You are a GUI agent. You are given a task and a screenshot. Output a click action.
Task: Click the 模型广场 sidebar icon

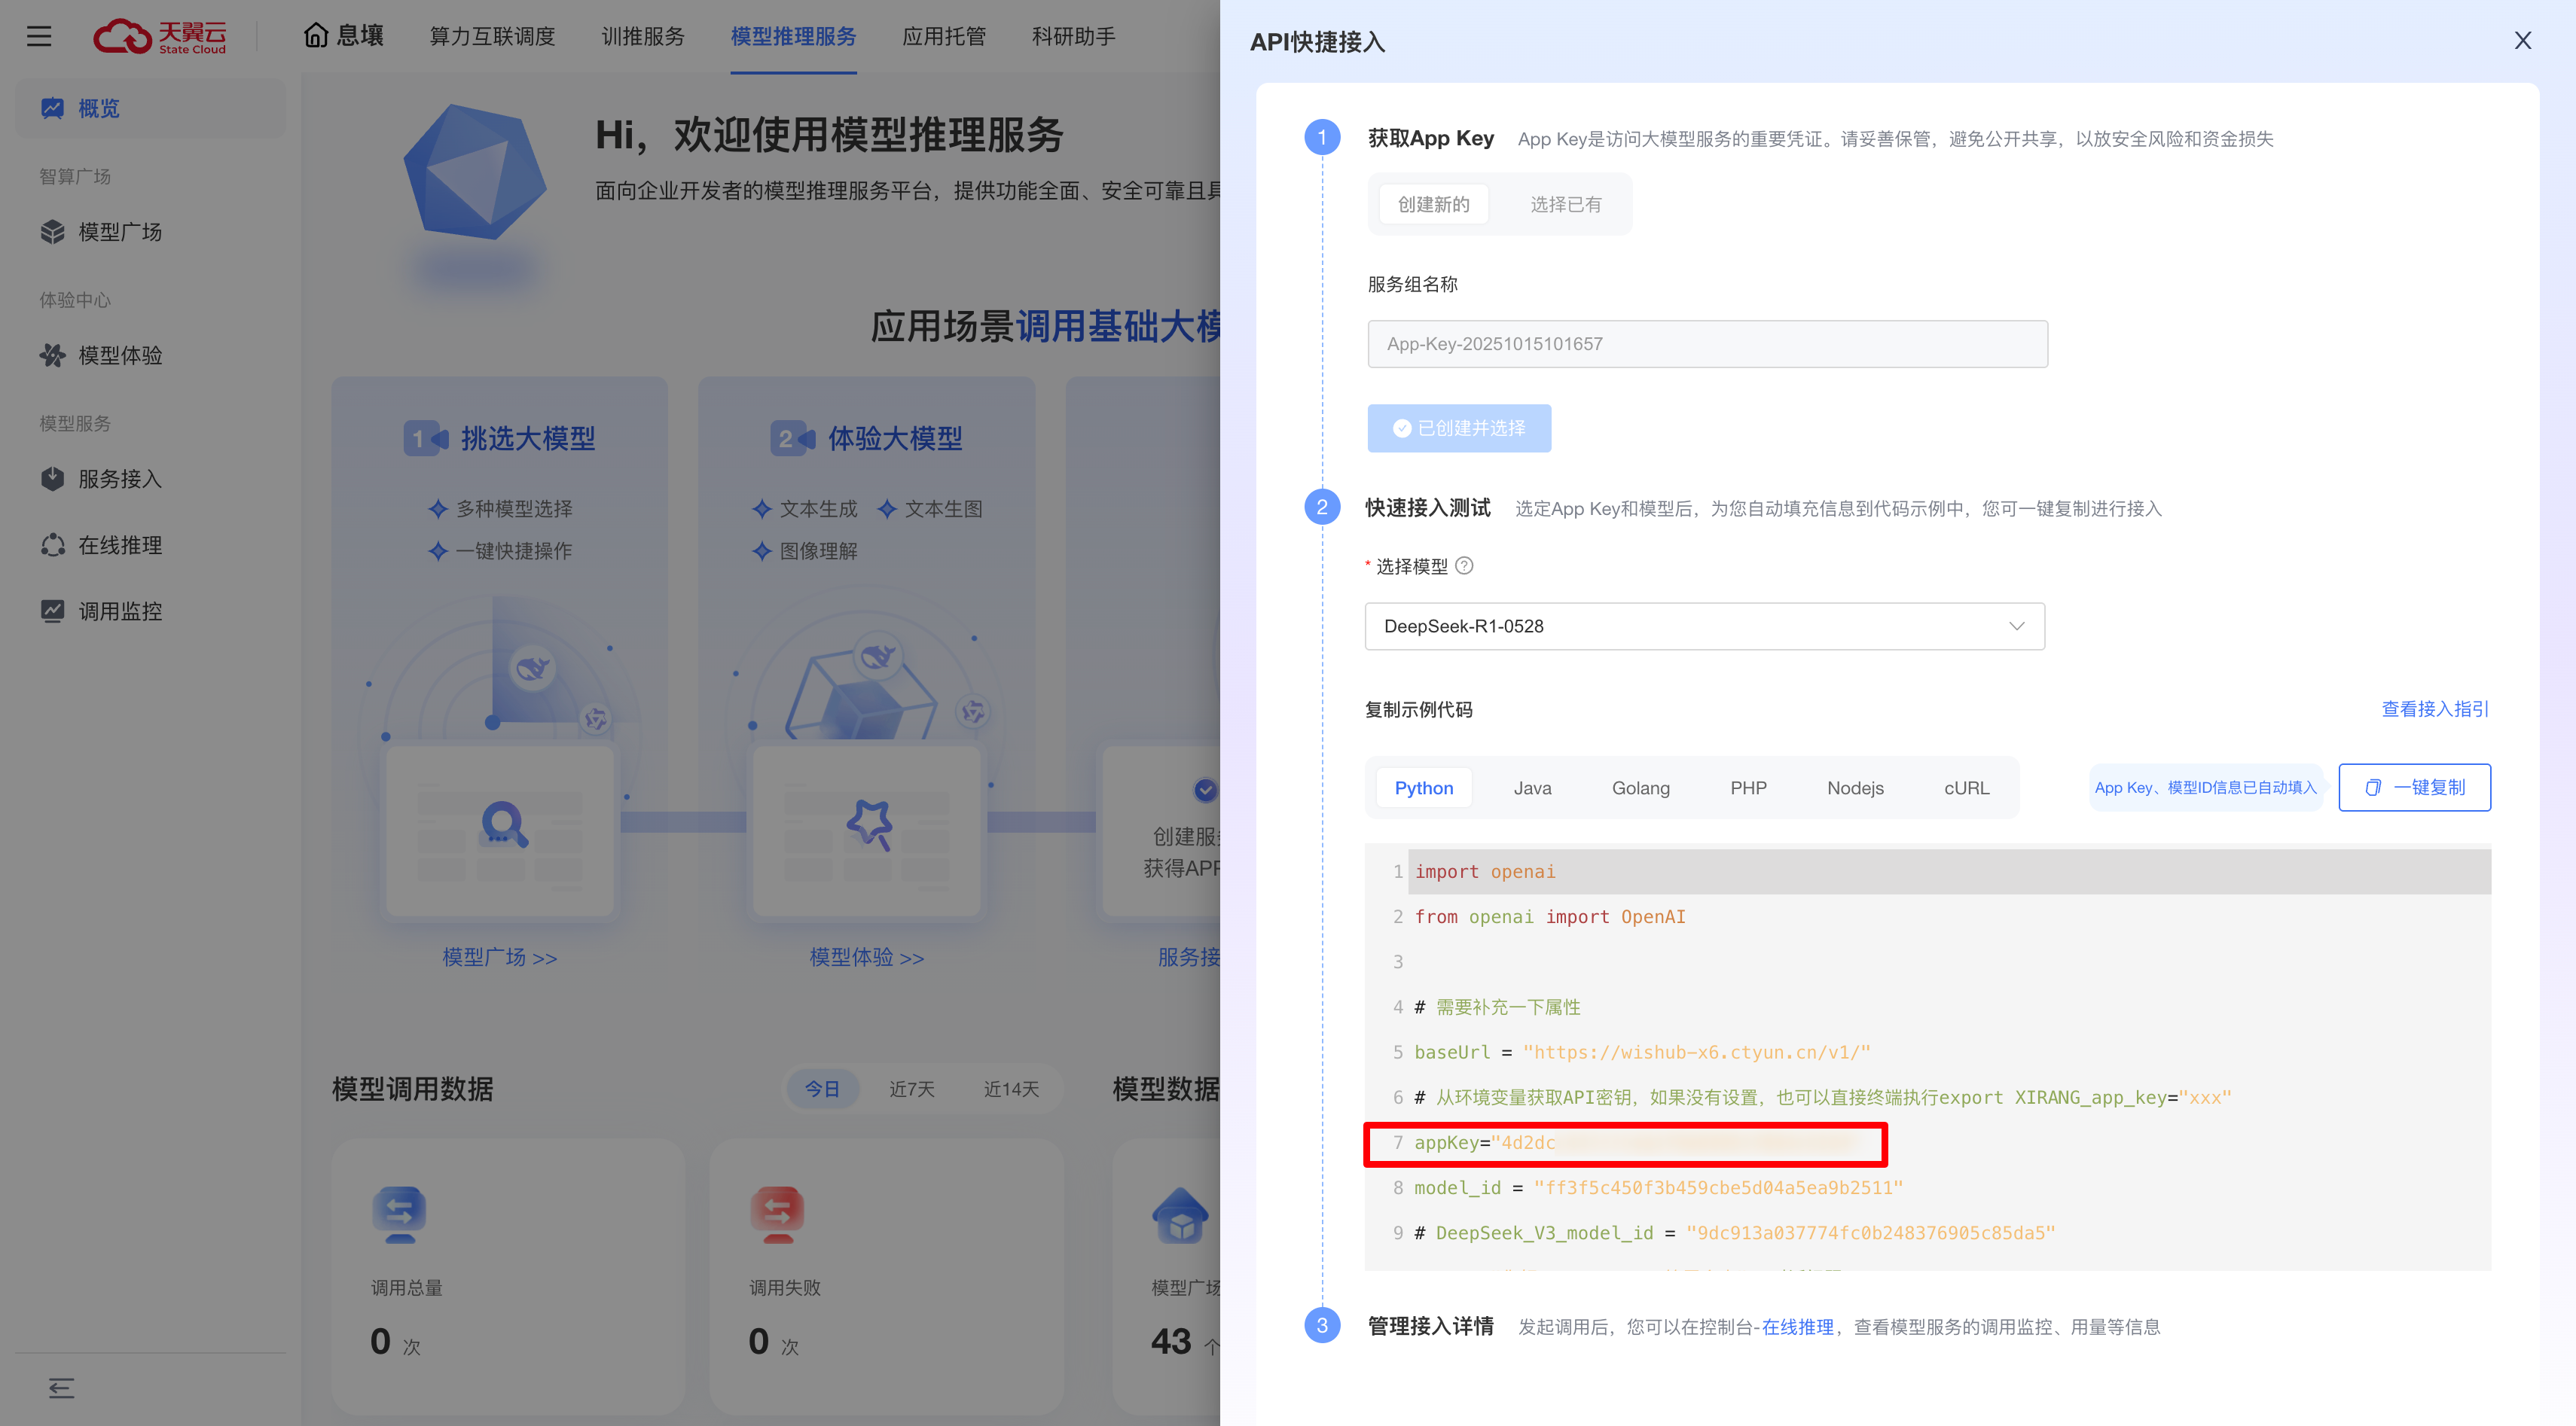53,232
